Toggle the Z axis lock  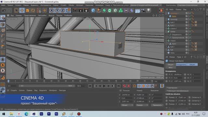(x=63, y=10)
